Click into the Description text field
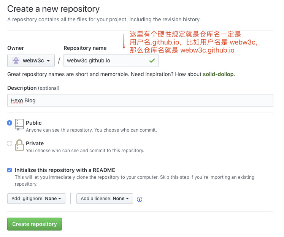 pos(140,100)
